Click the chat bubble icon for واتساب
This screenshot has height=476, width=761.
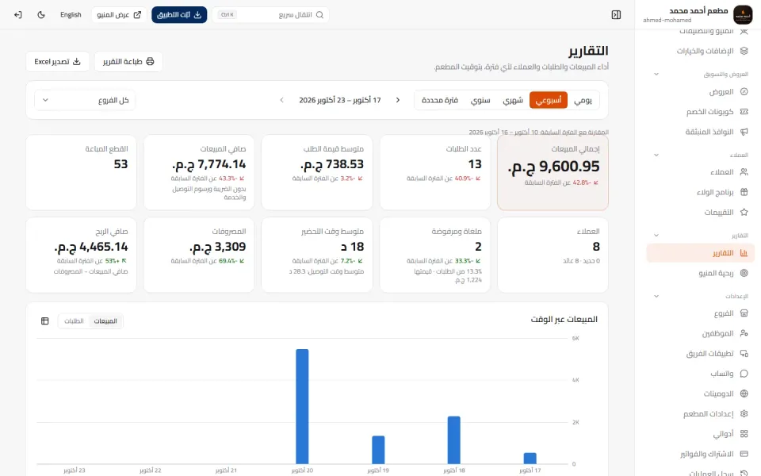(x=744, y=374)
